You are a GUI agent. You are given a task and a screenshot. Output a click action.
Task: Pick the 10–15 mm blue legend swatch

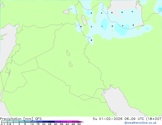pos(34,122)
